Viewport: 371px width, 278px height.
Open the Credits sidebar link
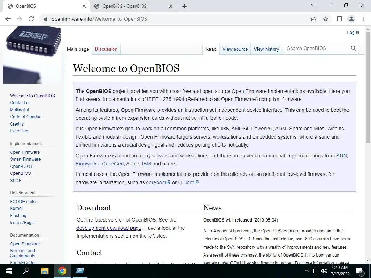pyautogui.click(x=17, y=124)
